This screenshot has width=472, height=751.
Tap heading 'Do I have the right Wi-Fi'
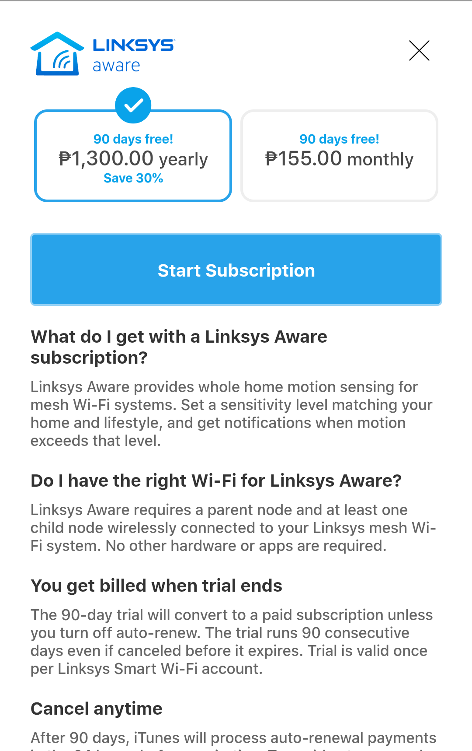pyautogui.click(x=216, y=481)
